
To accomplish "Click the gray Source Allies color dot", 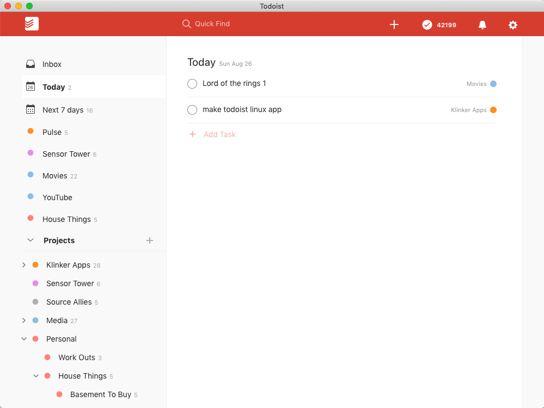I will pos(35,301).
